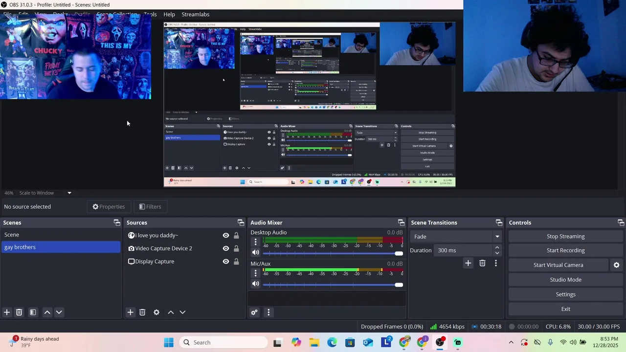Click the Desktop Audio volume slider

[x=333, y=253]
